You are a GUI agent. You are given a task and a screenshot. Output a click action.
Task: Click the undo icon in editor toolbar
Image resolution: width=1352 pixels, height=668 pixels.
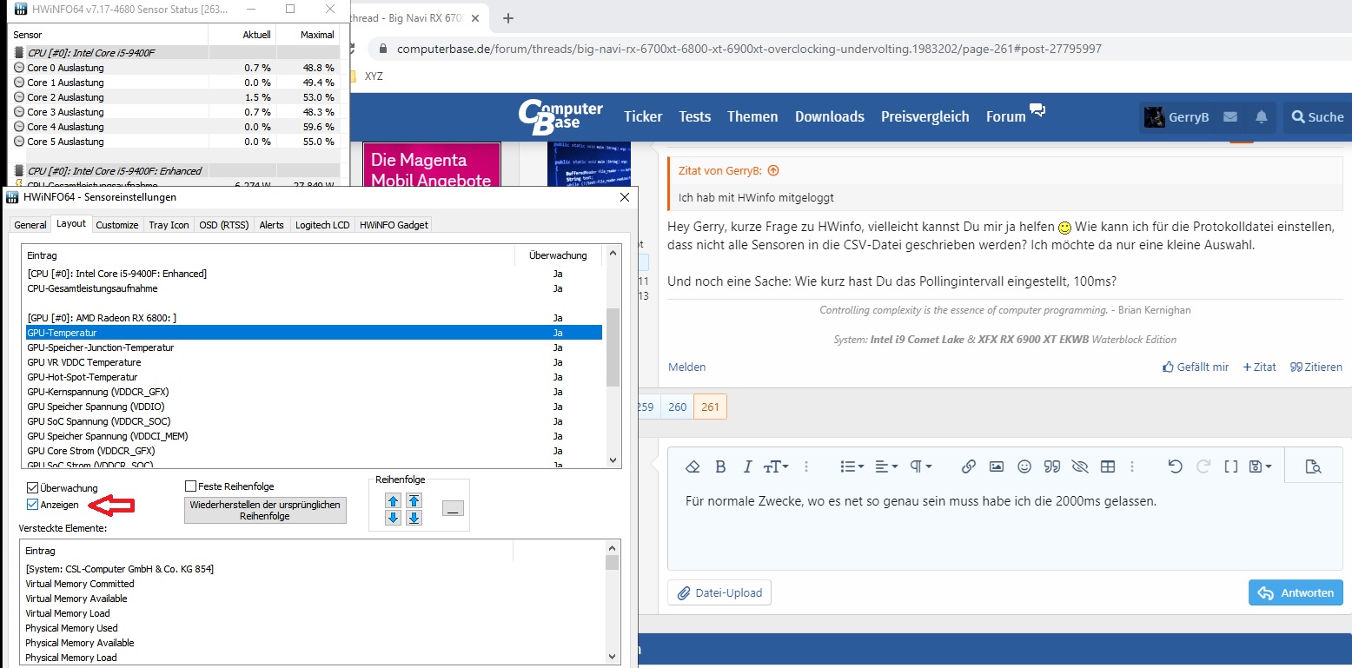click(1176, 466)
